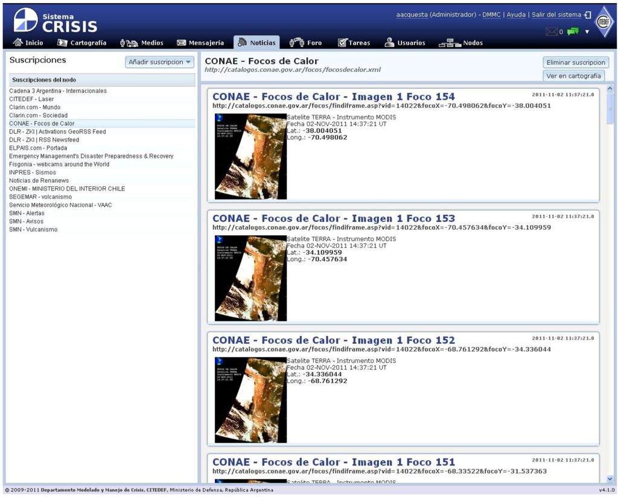This screenshot has width=618, height=497.
Task: Open the Foco 152 headline link
Action: coord(333,340)
